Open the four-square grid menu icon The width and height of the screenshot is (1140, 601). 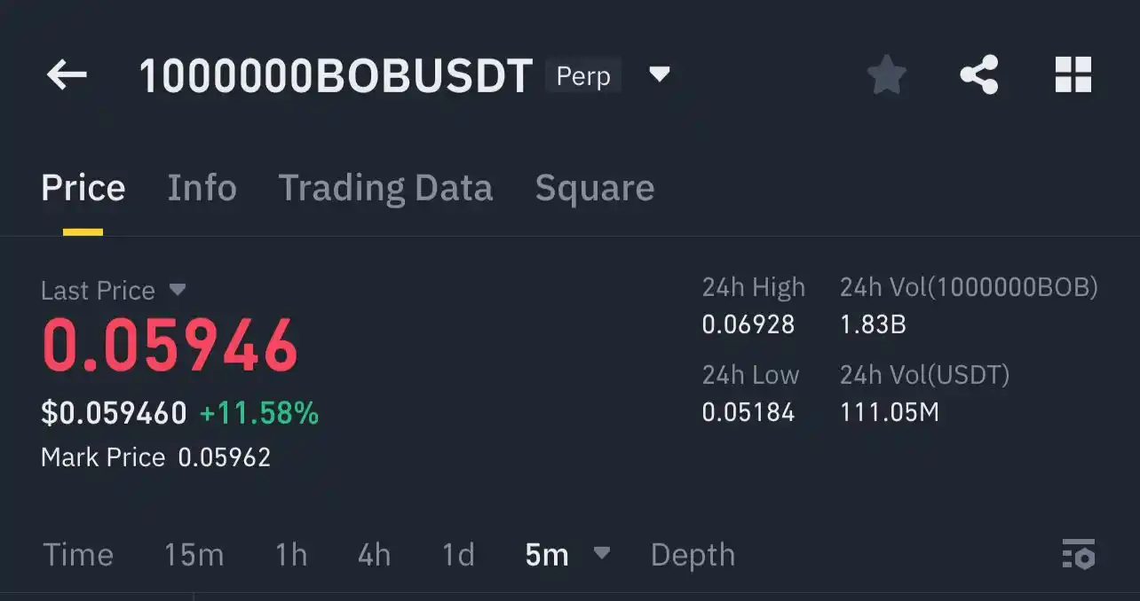pyautogui.click(x=1073, y=75)
